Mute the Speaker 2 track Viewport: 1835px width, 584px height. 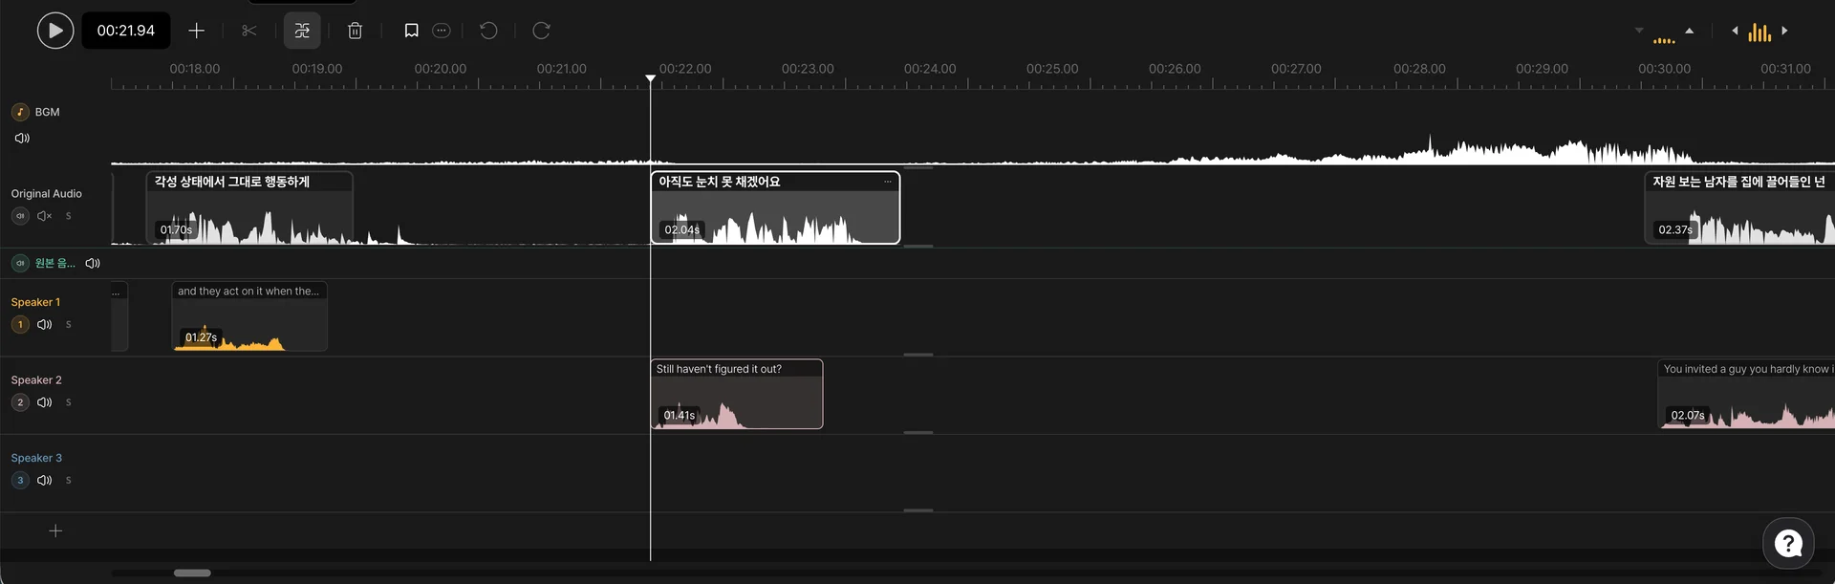tap(44, 402)
